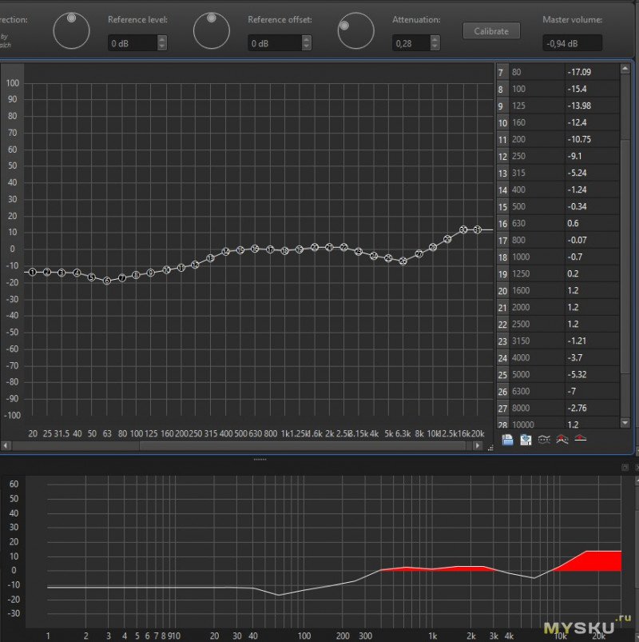Click the Master volume value field
Screen dimensions: 639x642
click(572, 43)
